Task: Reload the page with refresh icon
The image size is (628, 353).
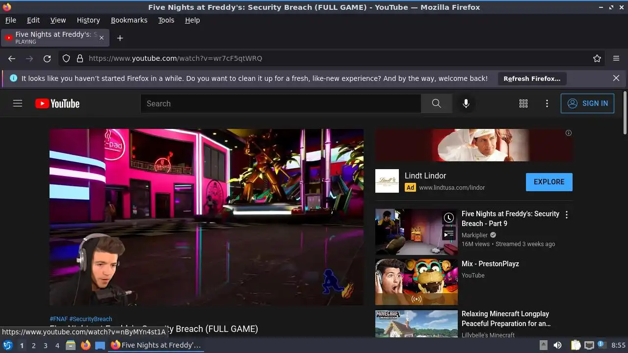Action: (47, 58)
